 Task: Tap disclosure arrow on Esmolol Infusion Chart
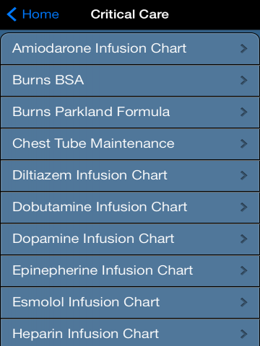pyautogui.click(x=243, y=302)
